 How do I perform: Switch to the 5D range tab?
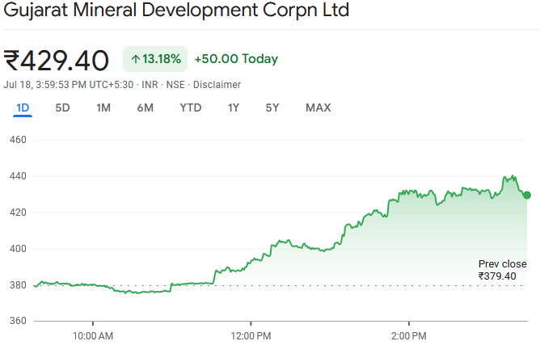tap(62, 108)
